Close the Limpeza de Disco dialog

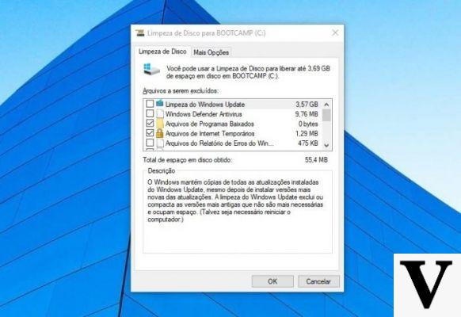(x=335, y=32)
